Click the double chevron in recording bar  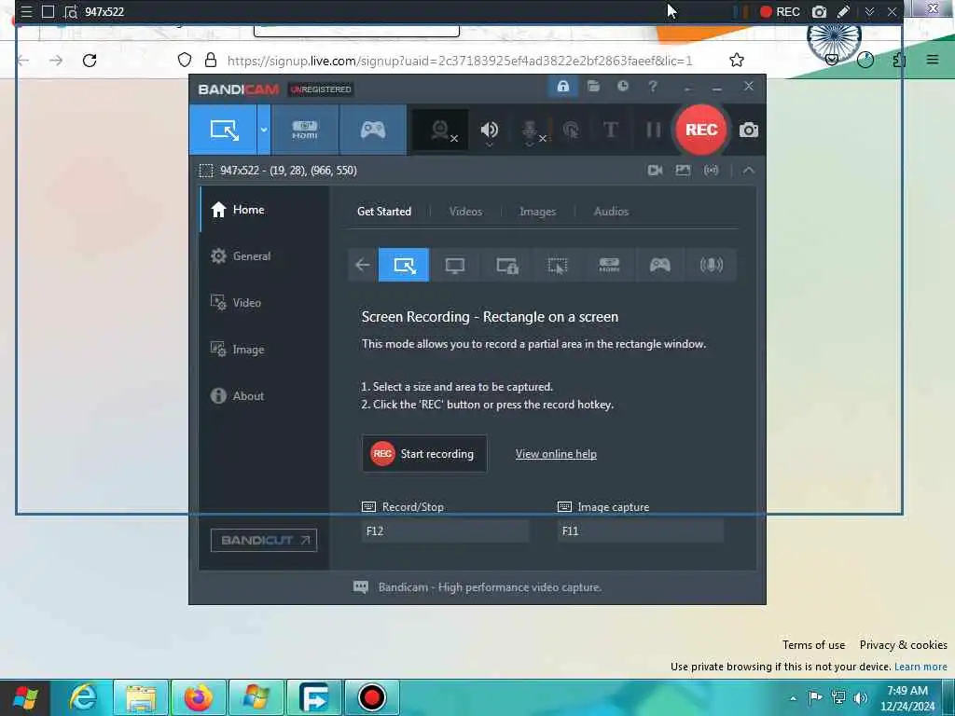869,11
